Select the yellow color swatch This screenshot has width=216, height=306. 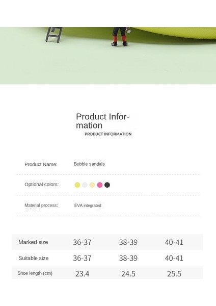pyautogui.click(x=77, y=185)
